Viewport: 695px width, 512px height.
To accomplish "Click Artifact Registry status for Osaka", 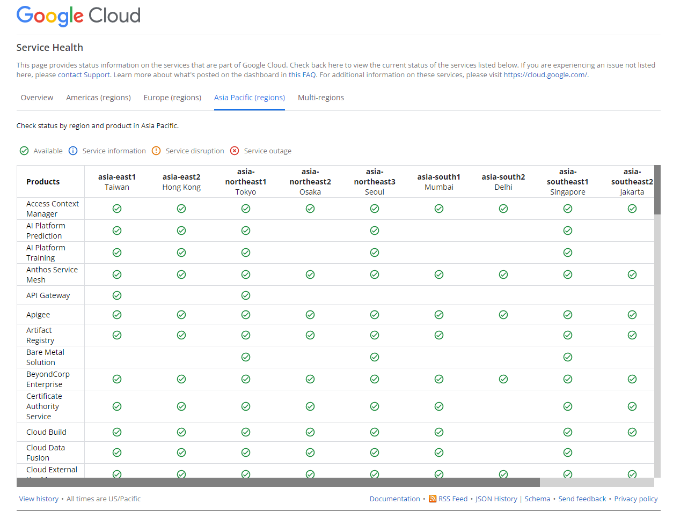I will (310, 335).
